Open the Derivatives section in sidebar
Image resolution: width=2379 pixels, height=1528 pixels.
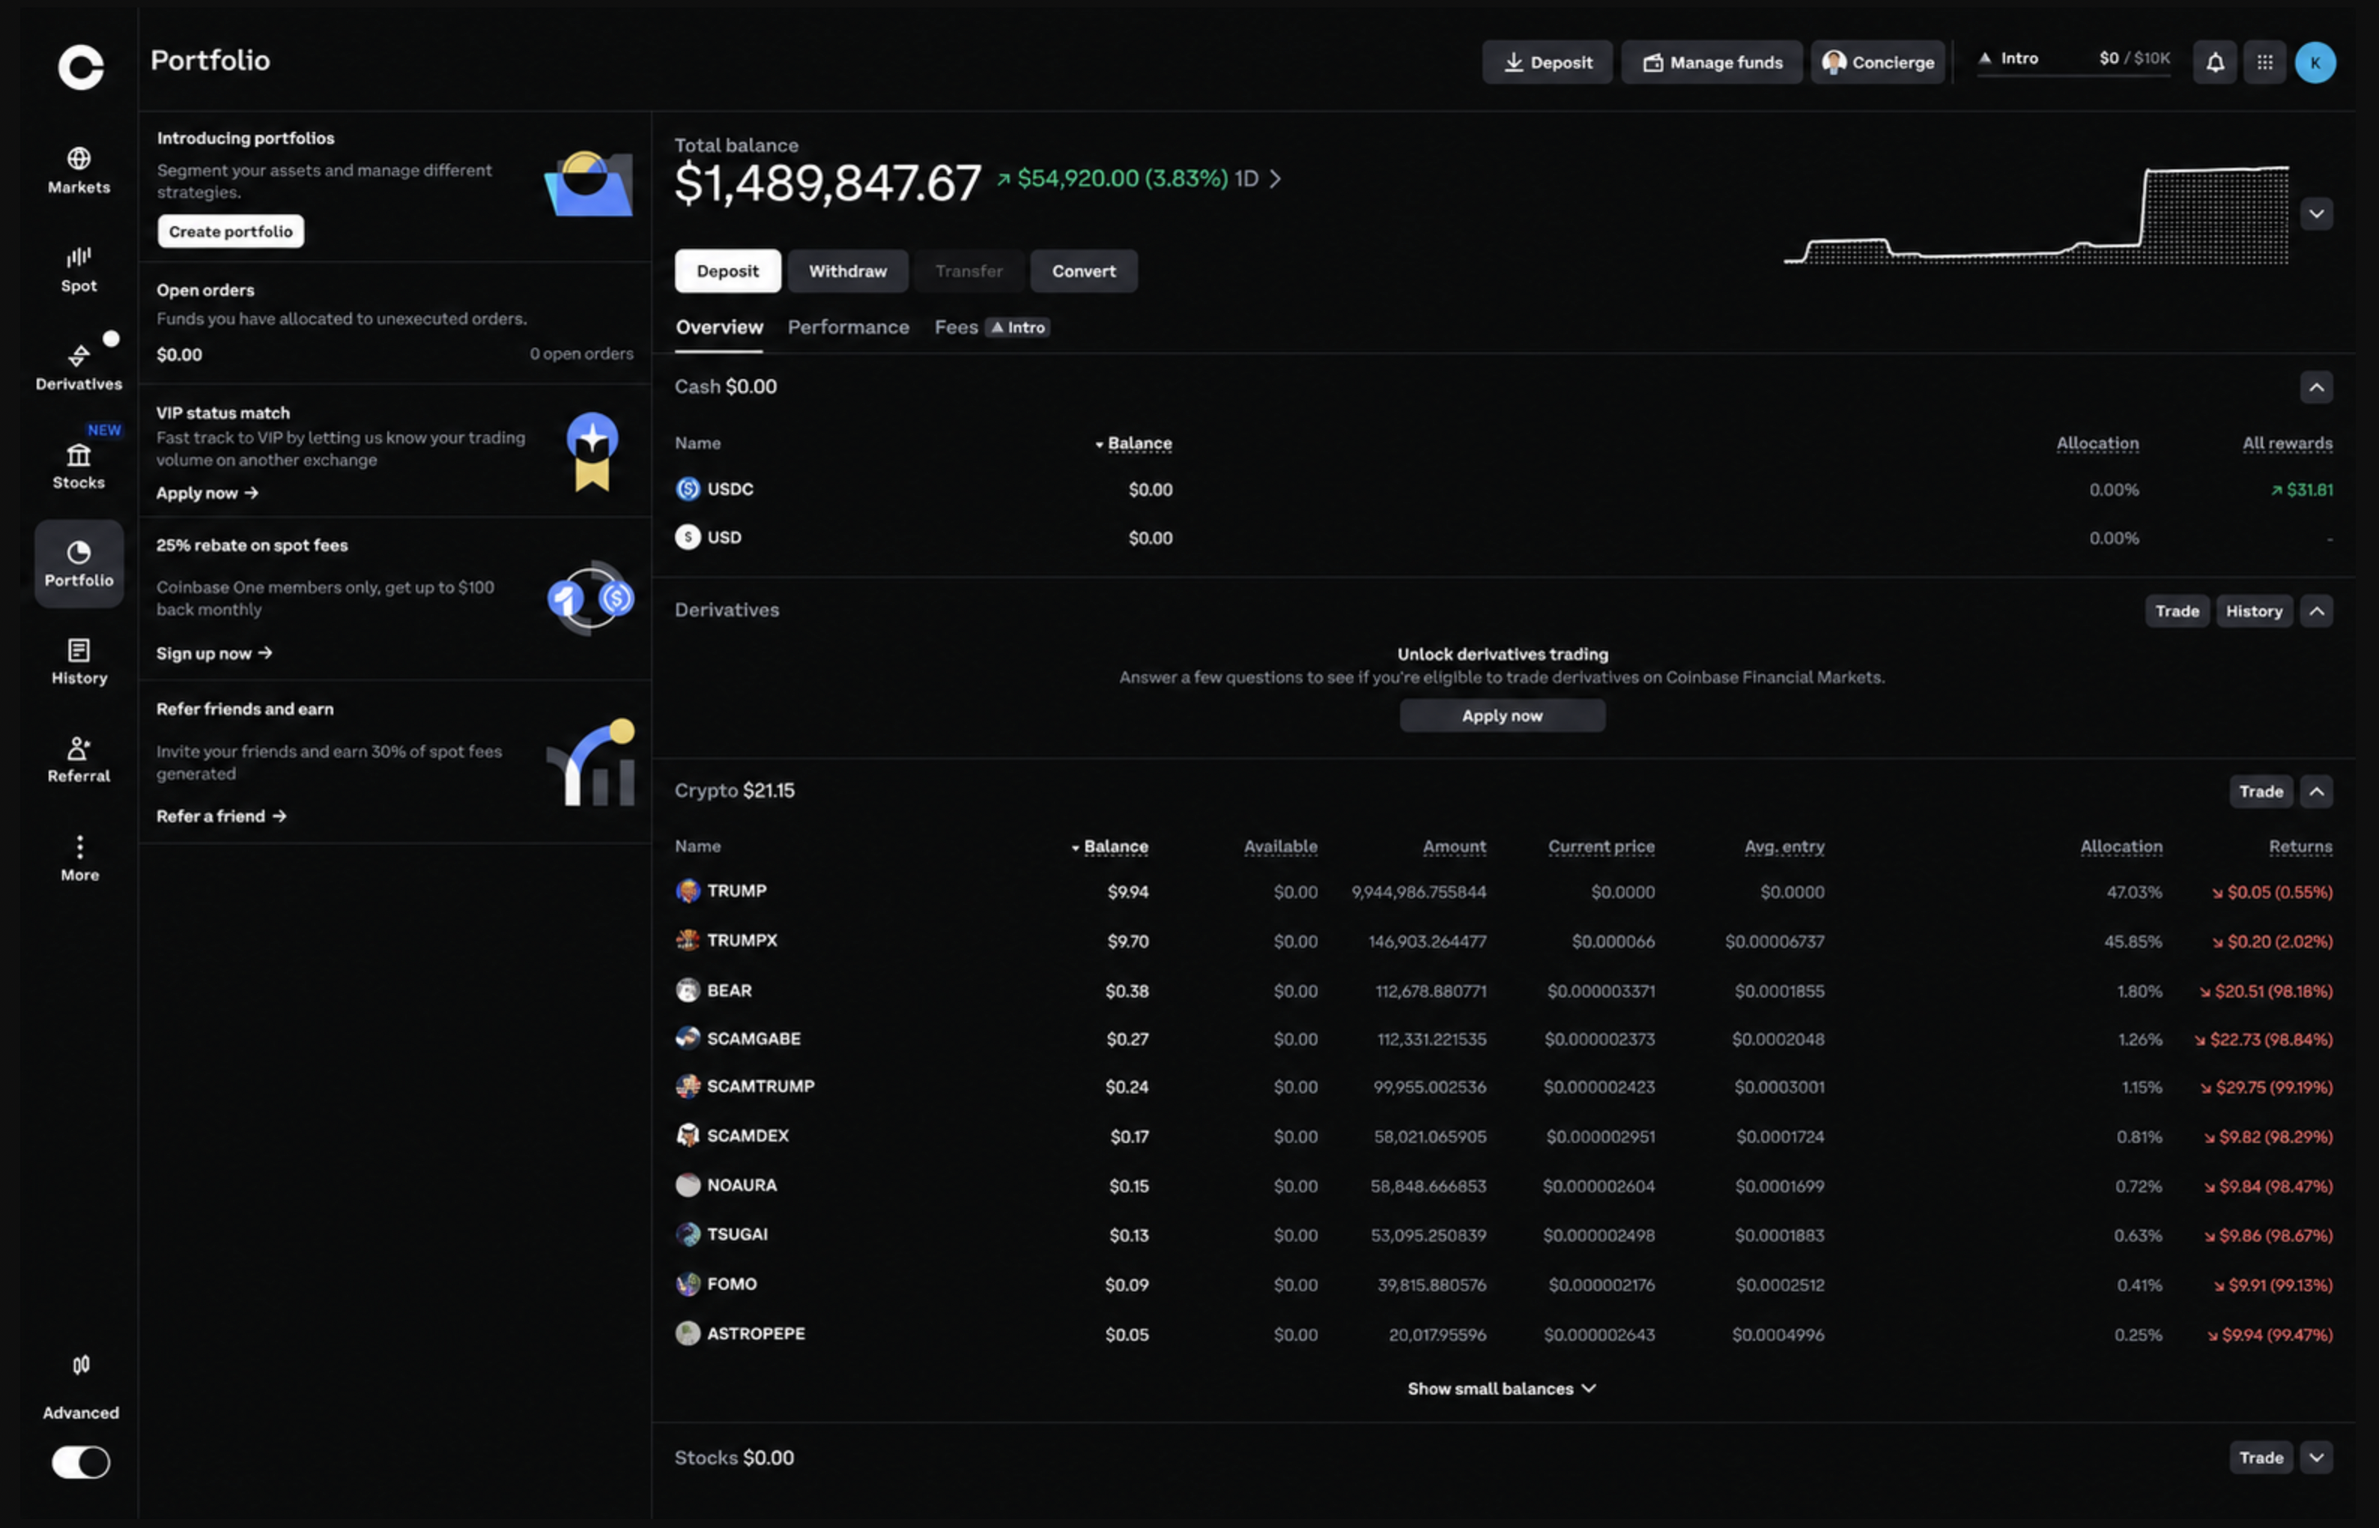[x=79, y=367]
